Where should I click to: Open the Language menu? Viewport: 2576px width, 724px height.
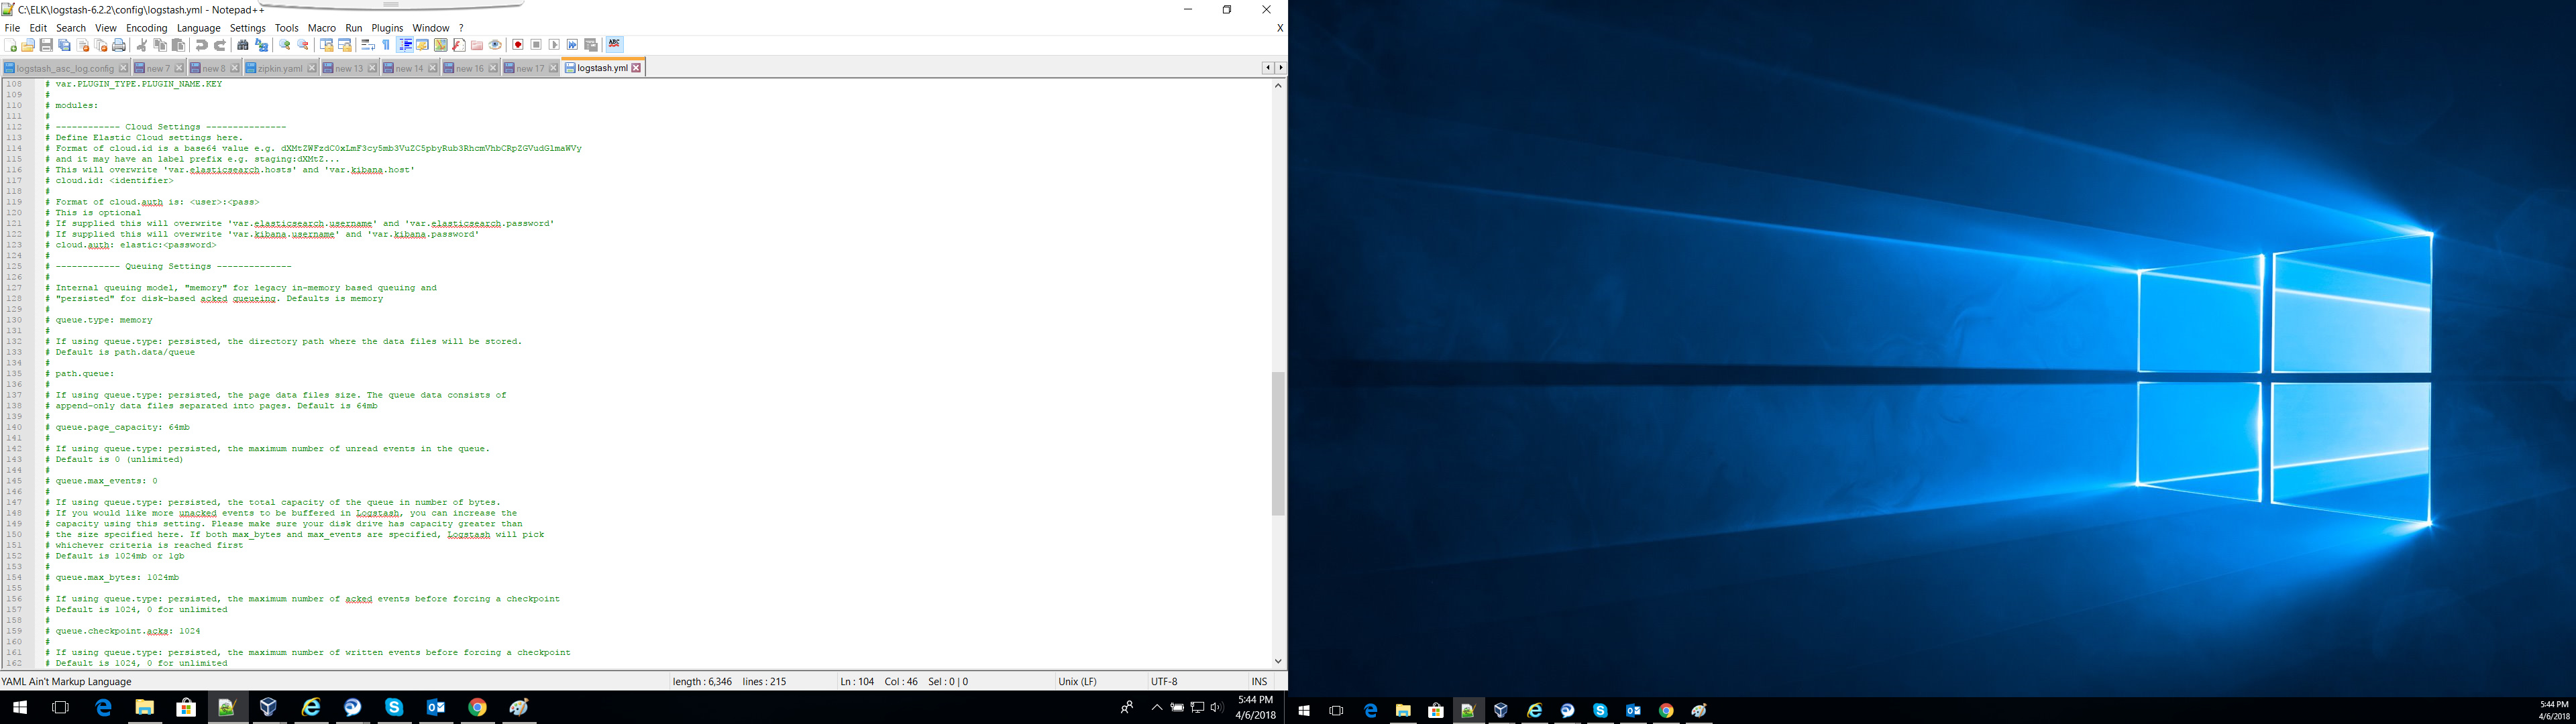click(x=198, y=28)
